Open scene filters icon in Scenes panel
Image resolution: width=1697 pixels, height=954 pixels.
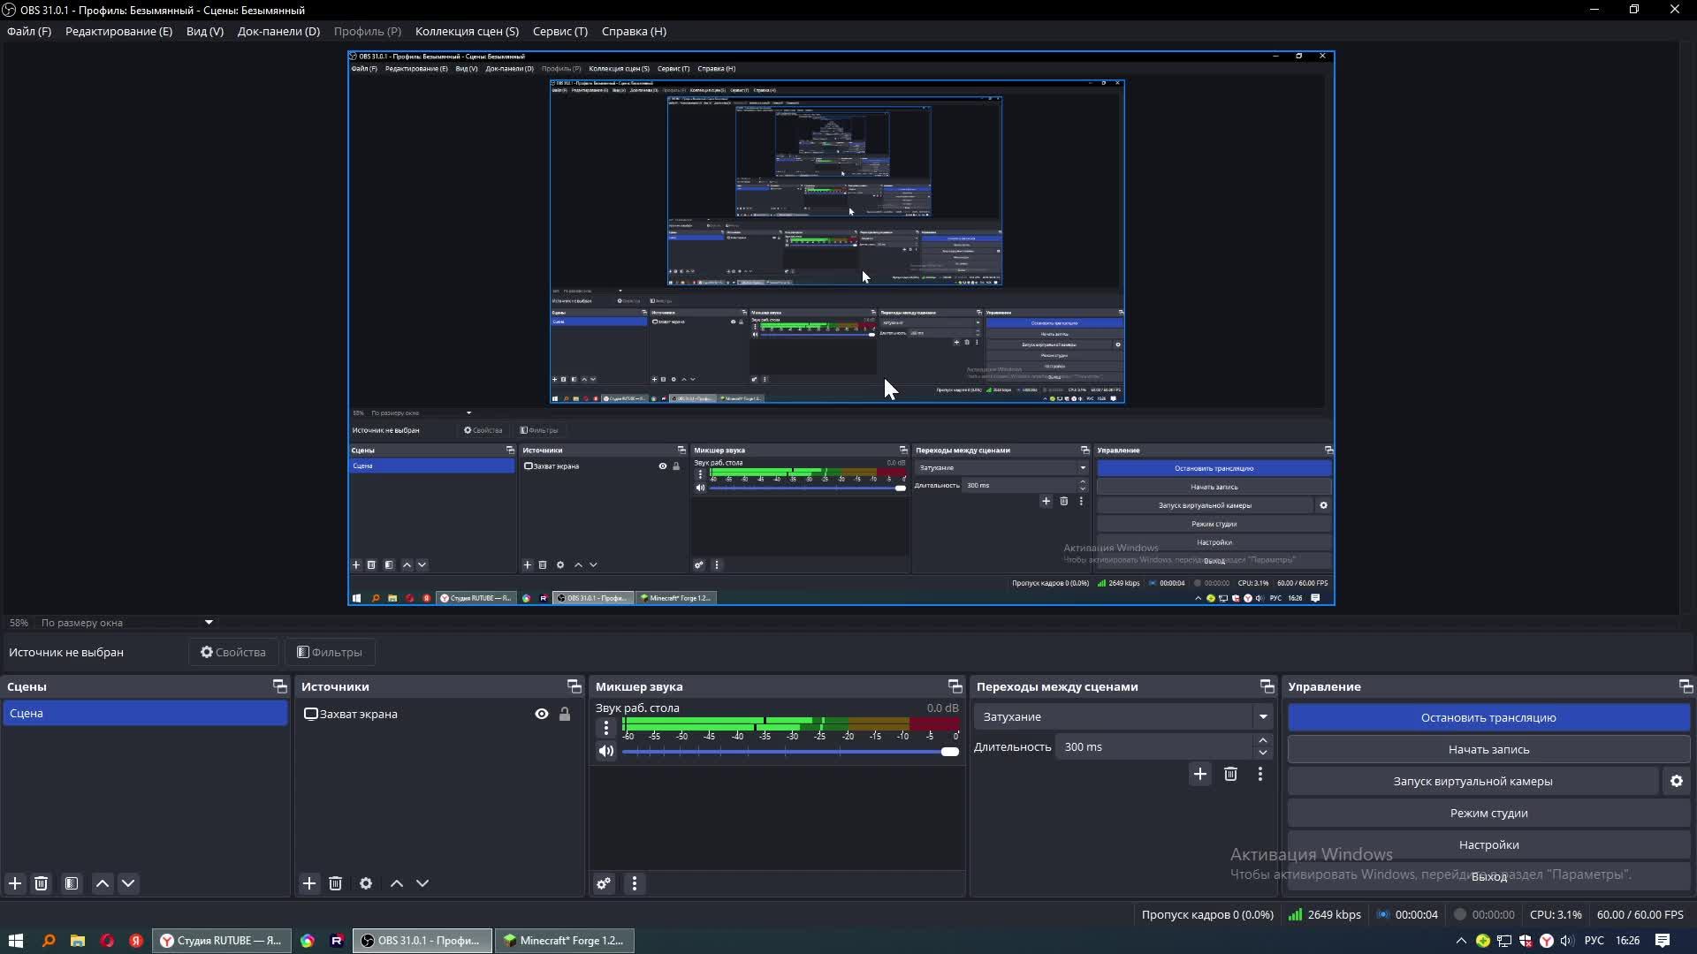(72, 883)
